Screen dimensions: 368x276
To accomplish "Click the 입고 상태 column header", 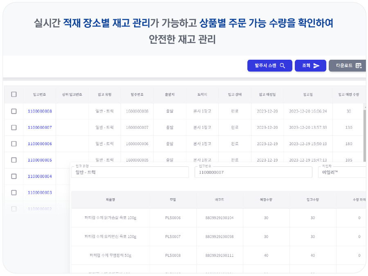I will [x=235, y=94].
